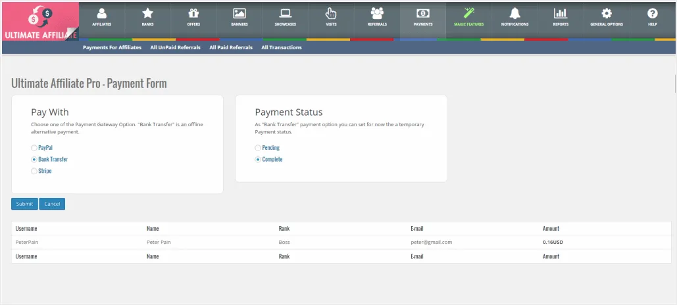The image size is (677, 305).
Task: Open the Ranks star icon
Action: (147, 14)
